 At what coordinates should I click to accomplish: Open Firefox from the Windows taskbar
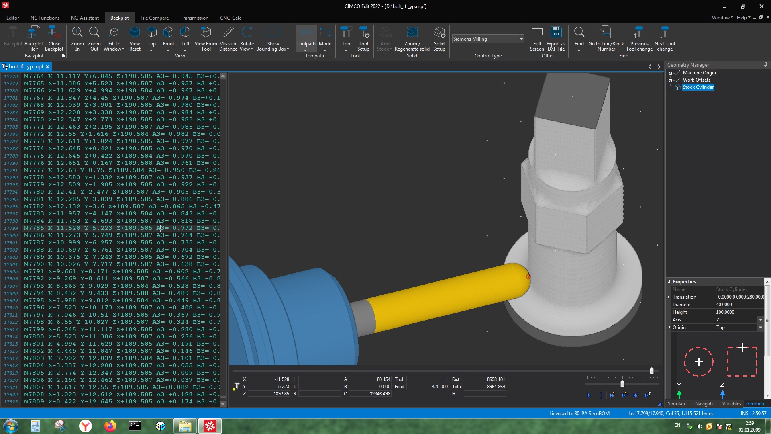tap(110, 426)
